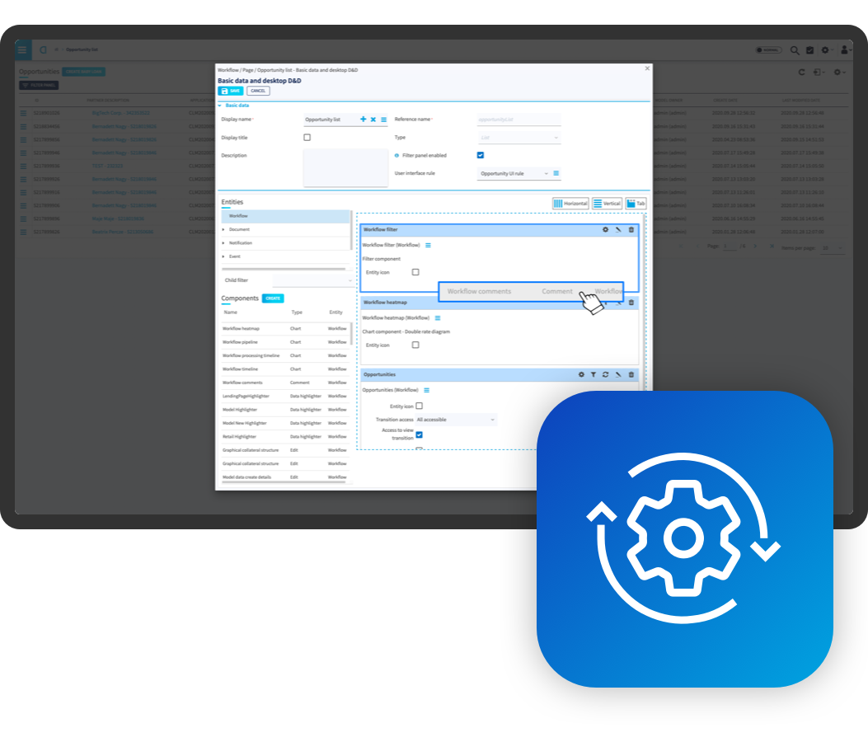The height and width of the screenshot is (742, 868).
Task: Click refresh icon on Opportunities panel header
Action: (606, 374)
